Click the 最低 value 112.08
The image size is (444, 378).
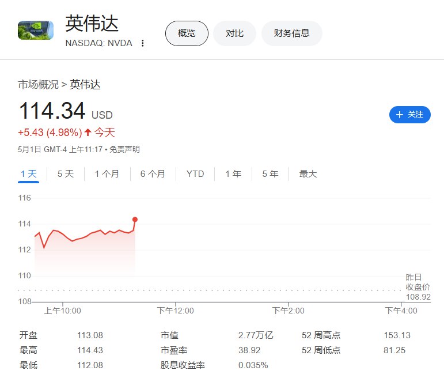click(90, 365)
